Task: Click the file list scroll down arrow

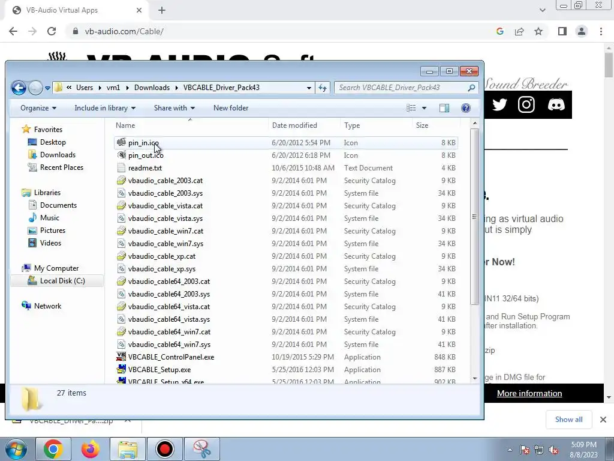Action: (x=475, y=378)
